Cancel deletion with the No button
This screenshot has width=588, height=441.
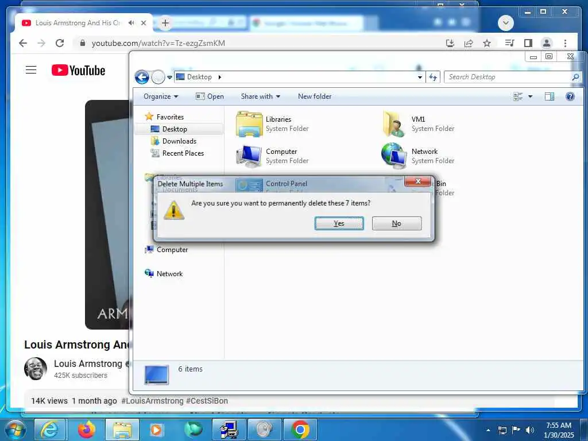tap(396, 223)
